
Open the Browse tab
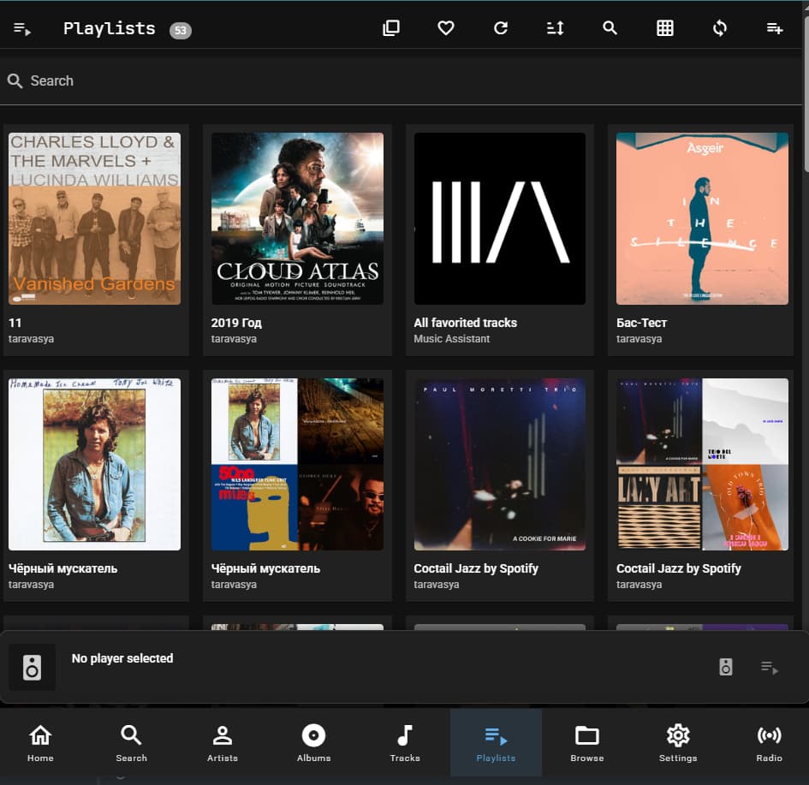(587, 743)
